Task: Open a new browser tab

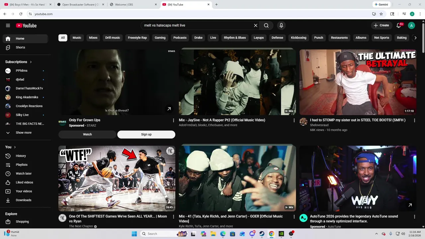Action: tap(216, 5)
